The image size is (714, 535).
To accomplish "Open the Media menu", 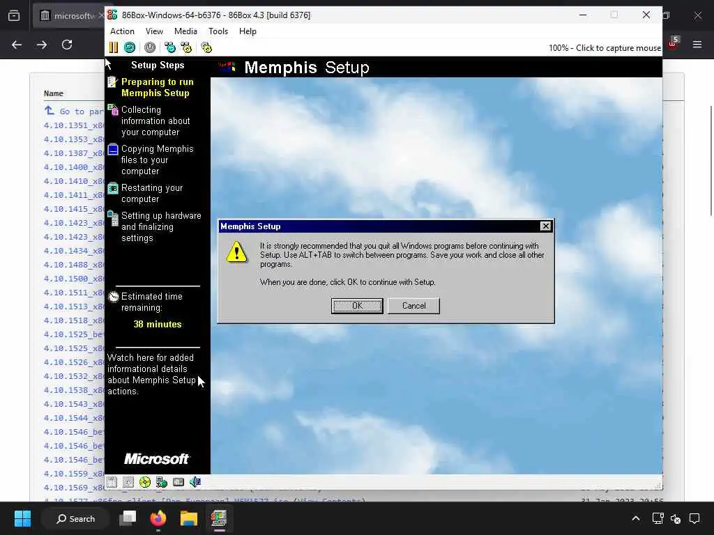I will coord(185,31).
